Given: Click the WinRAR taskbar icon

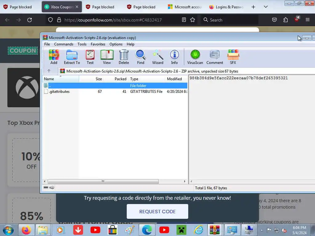Looking at the screenshot, I should pos(215,230).
